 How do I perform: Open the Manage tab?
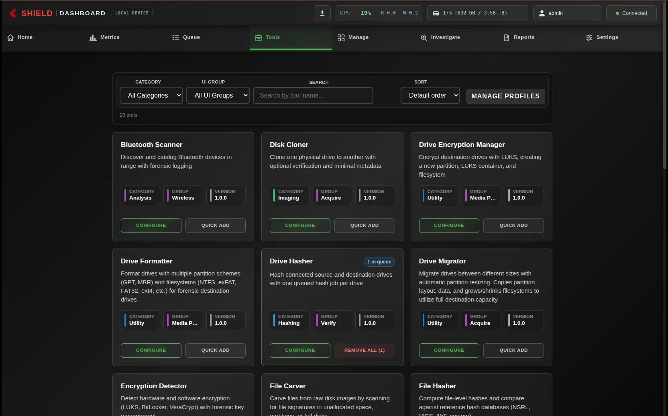pos(374,37)
